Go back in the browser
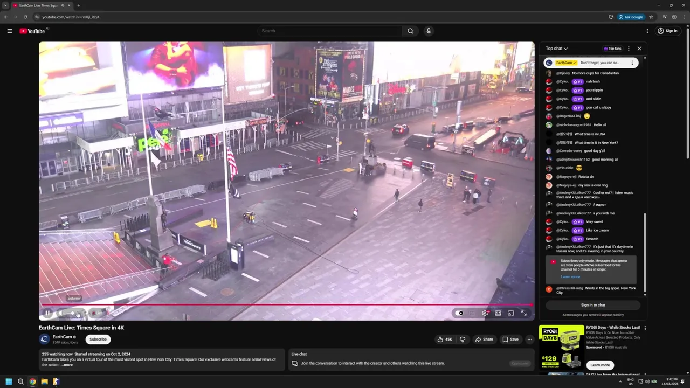Image resolution: width=690 pixels, height=388 pixels. pyautogui.click(x=6, y=17)
